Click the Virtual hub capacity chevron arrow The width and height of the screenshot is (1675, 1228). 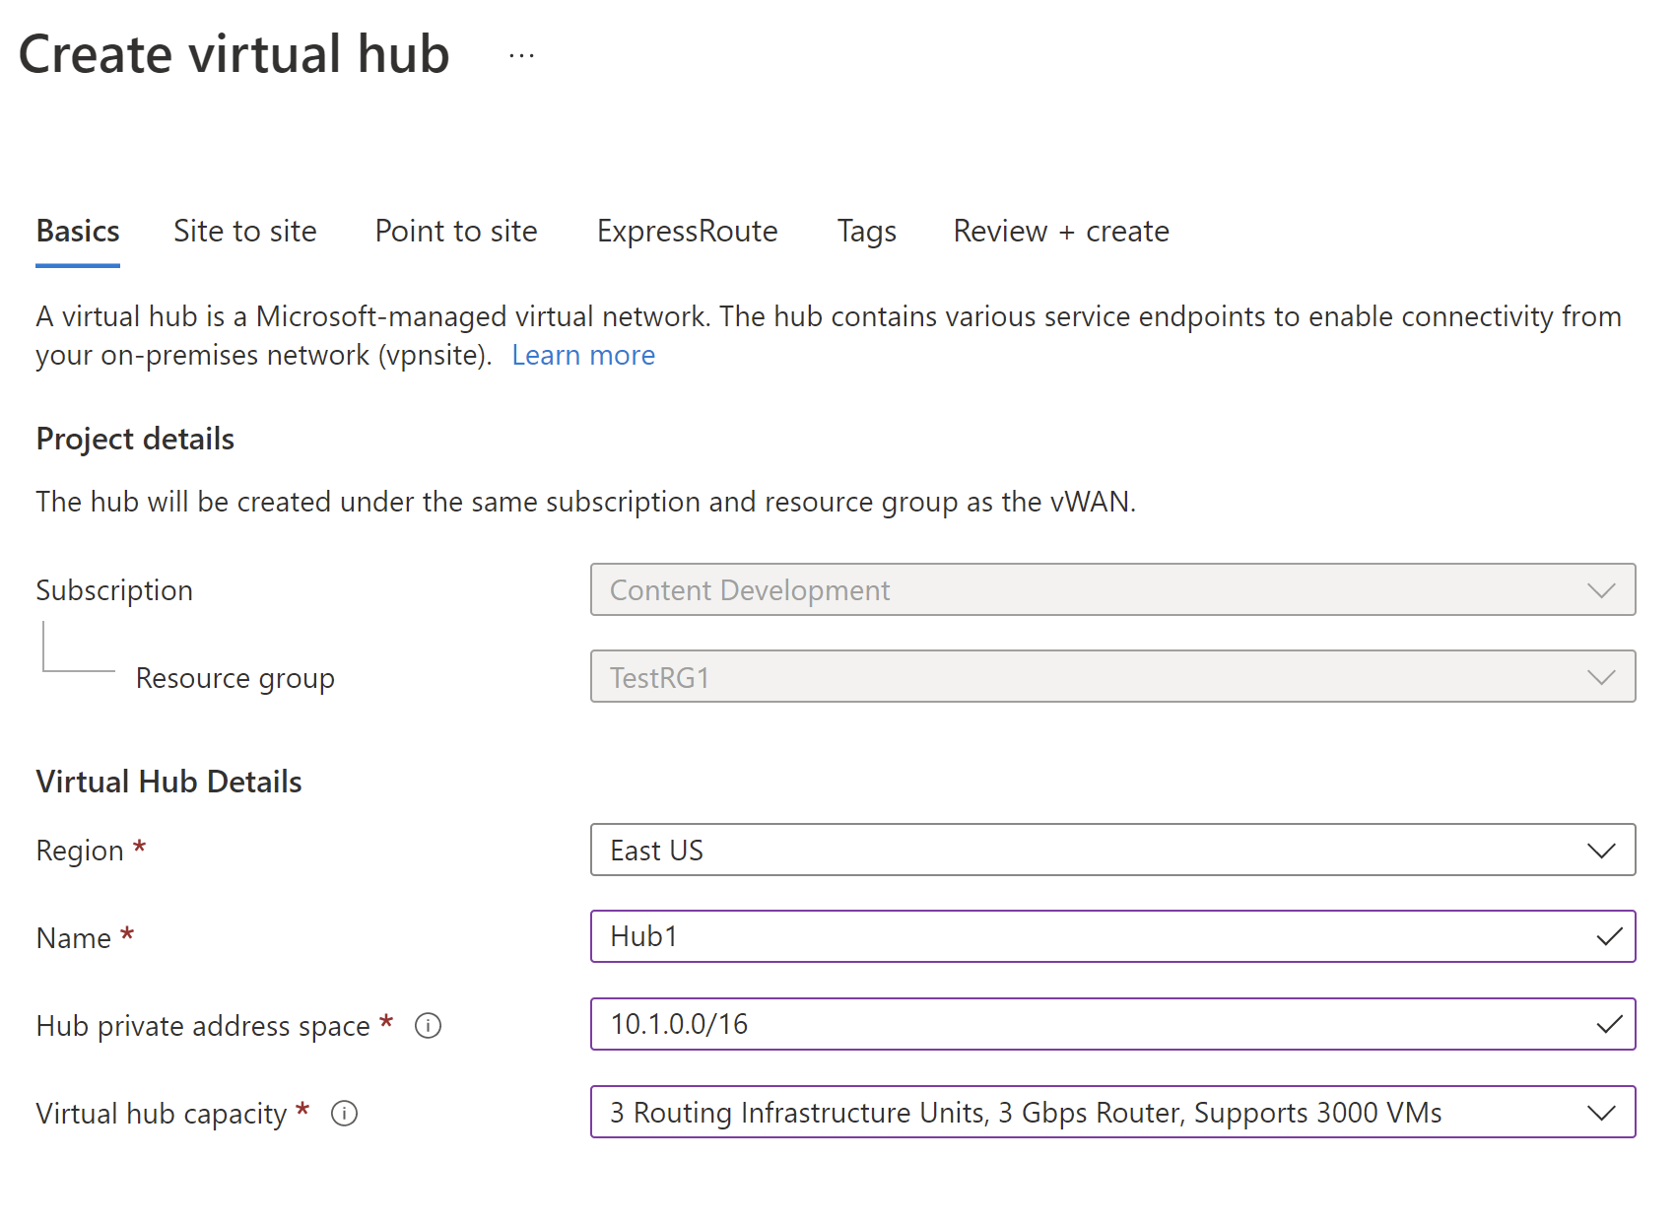pos(1601,1113)
